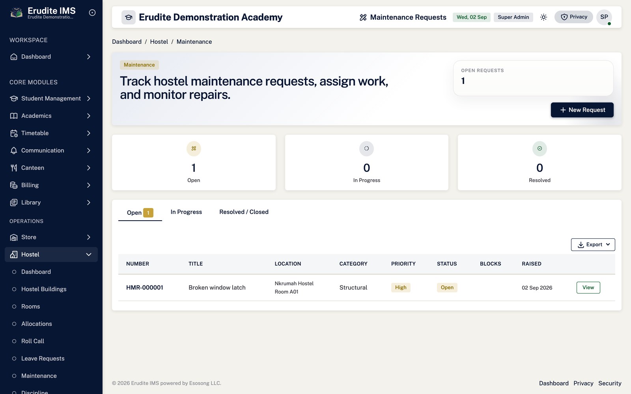631x394 pixels.
Task: Switch to the In Progress tab
Action: 186,212
